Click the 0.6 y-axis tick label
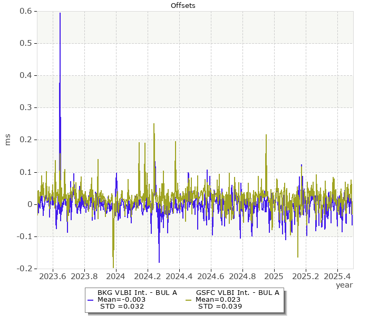Screen dimensions: 369x316 click(x=26, y=11)
